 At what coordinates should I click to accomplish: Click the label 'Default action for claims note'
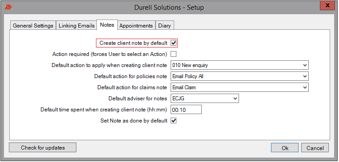[132, 87]
